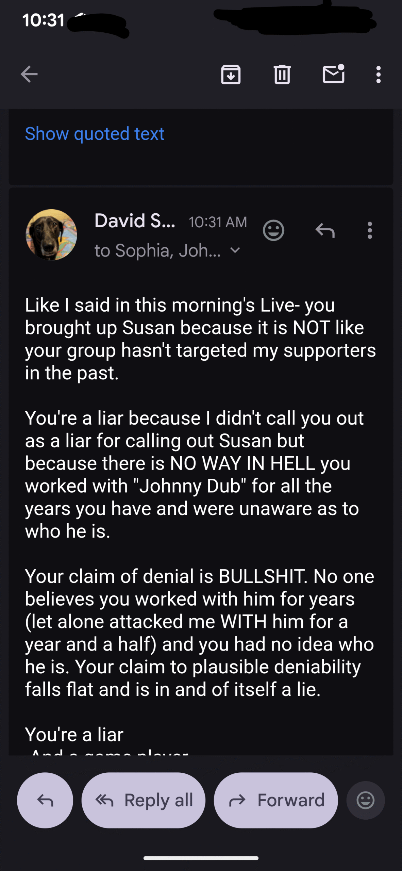Tap the bottom reply arrow button
The width and height of the screenshot is (402, 871).
click(45, 800)
